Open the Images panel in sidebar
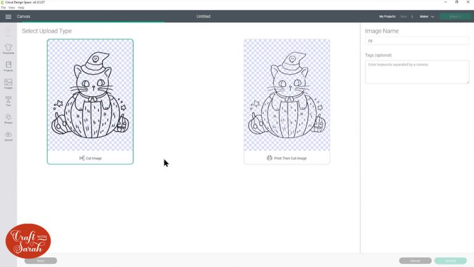 tap(8, 84)
